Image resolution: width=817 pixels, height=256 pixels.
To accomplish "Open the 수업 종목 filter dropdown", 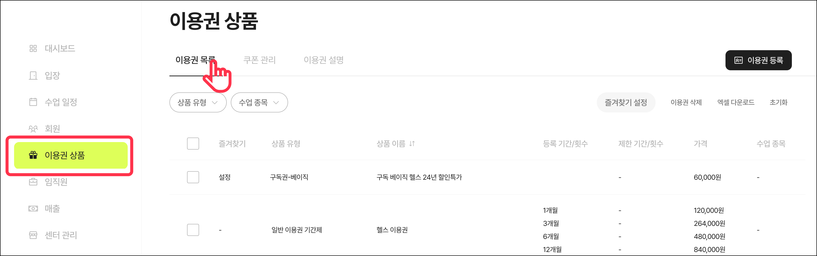I will click(259, 102).
